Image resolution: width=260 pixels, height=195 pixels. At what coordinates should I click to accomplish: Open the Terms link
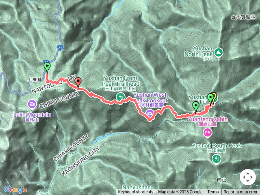tap(213, 192)
